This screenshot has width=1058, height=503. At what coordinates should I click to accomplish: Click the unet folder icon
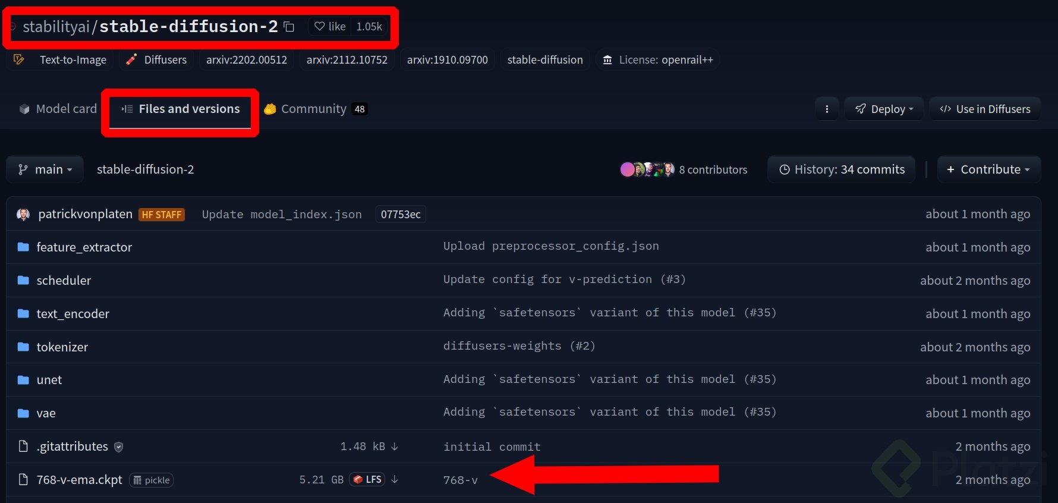pyautogui.click(x=23, y=379)
